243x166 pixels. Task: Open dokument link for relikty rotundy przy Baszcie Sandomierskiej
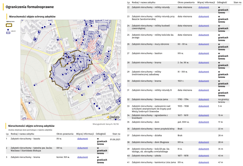[204, 17]
